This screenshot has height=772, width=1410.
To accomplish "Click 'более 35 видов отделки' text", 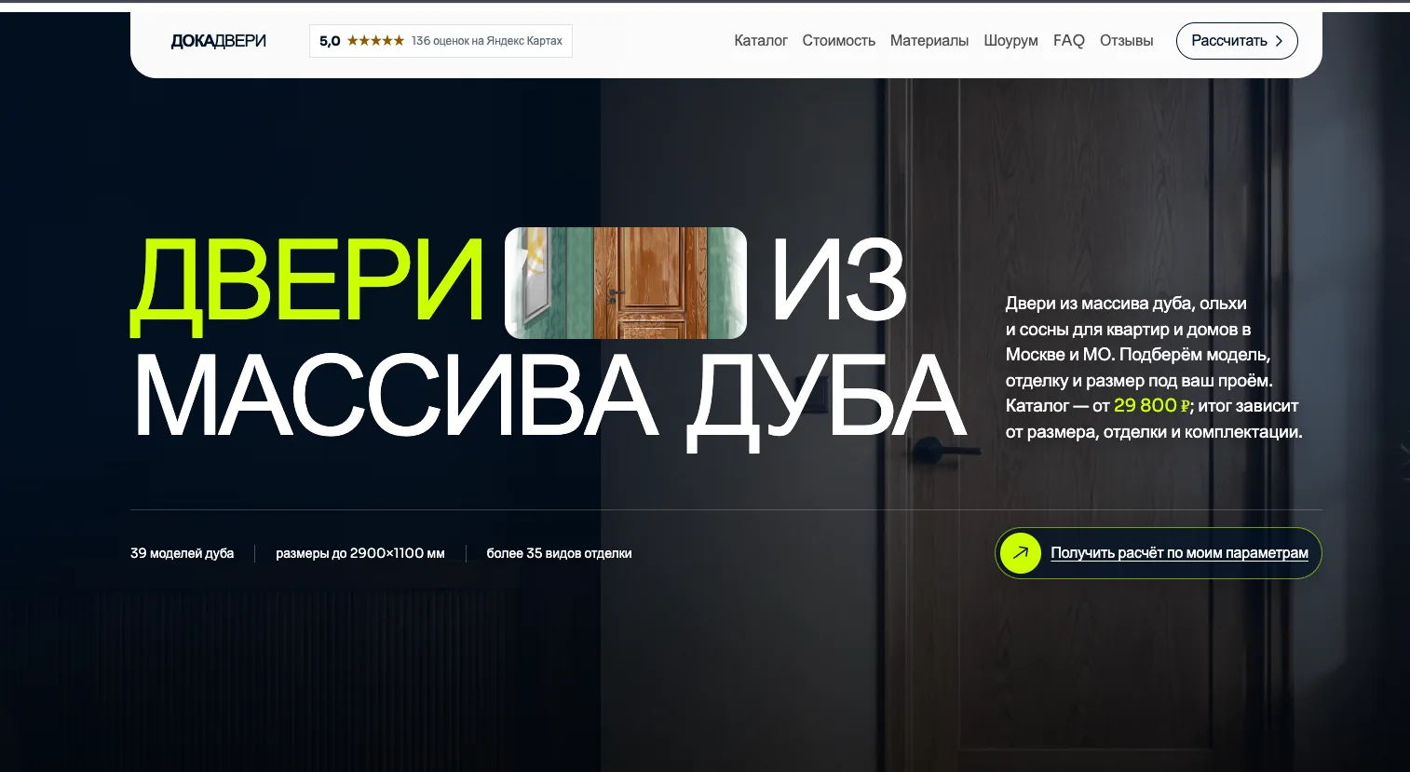I will [559, 553].
